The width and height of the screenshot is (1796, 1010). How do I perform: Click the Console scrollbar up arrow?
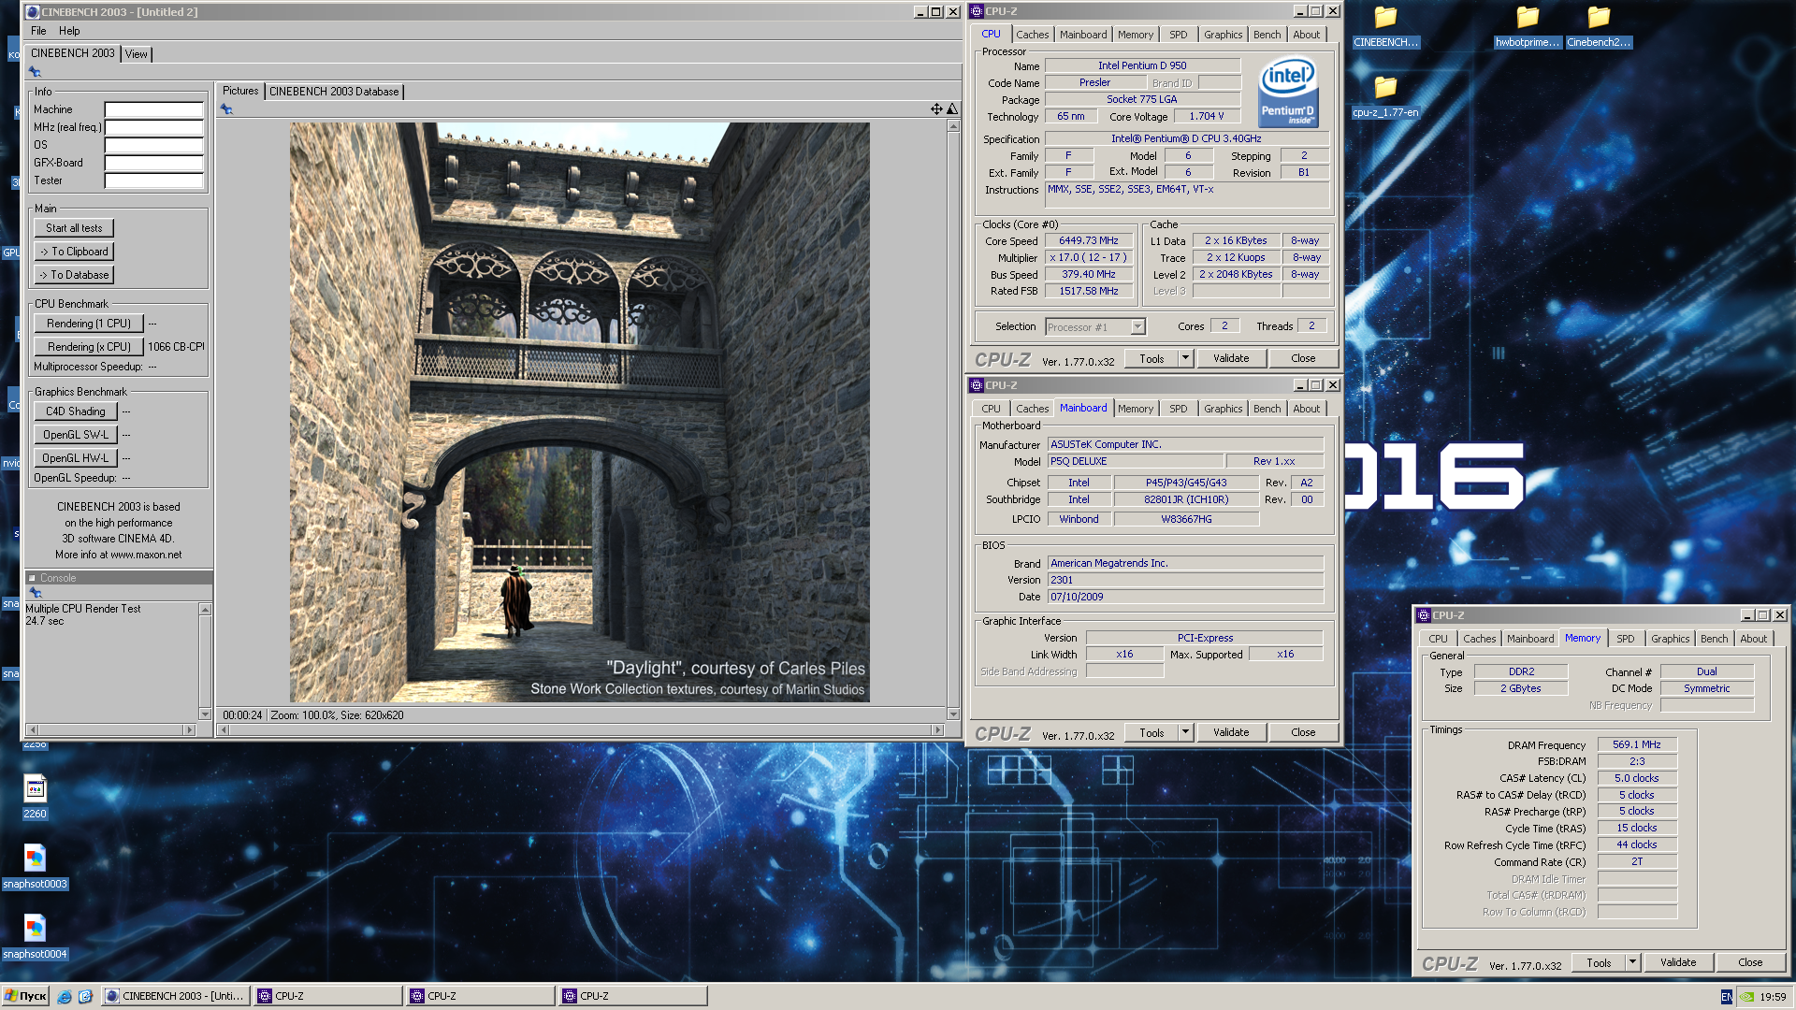pyautogui.click(x=205, y=610)
